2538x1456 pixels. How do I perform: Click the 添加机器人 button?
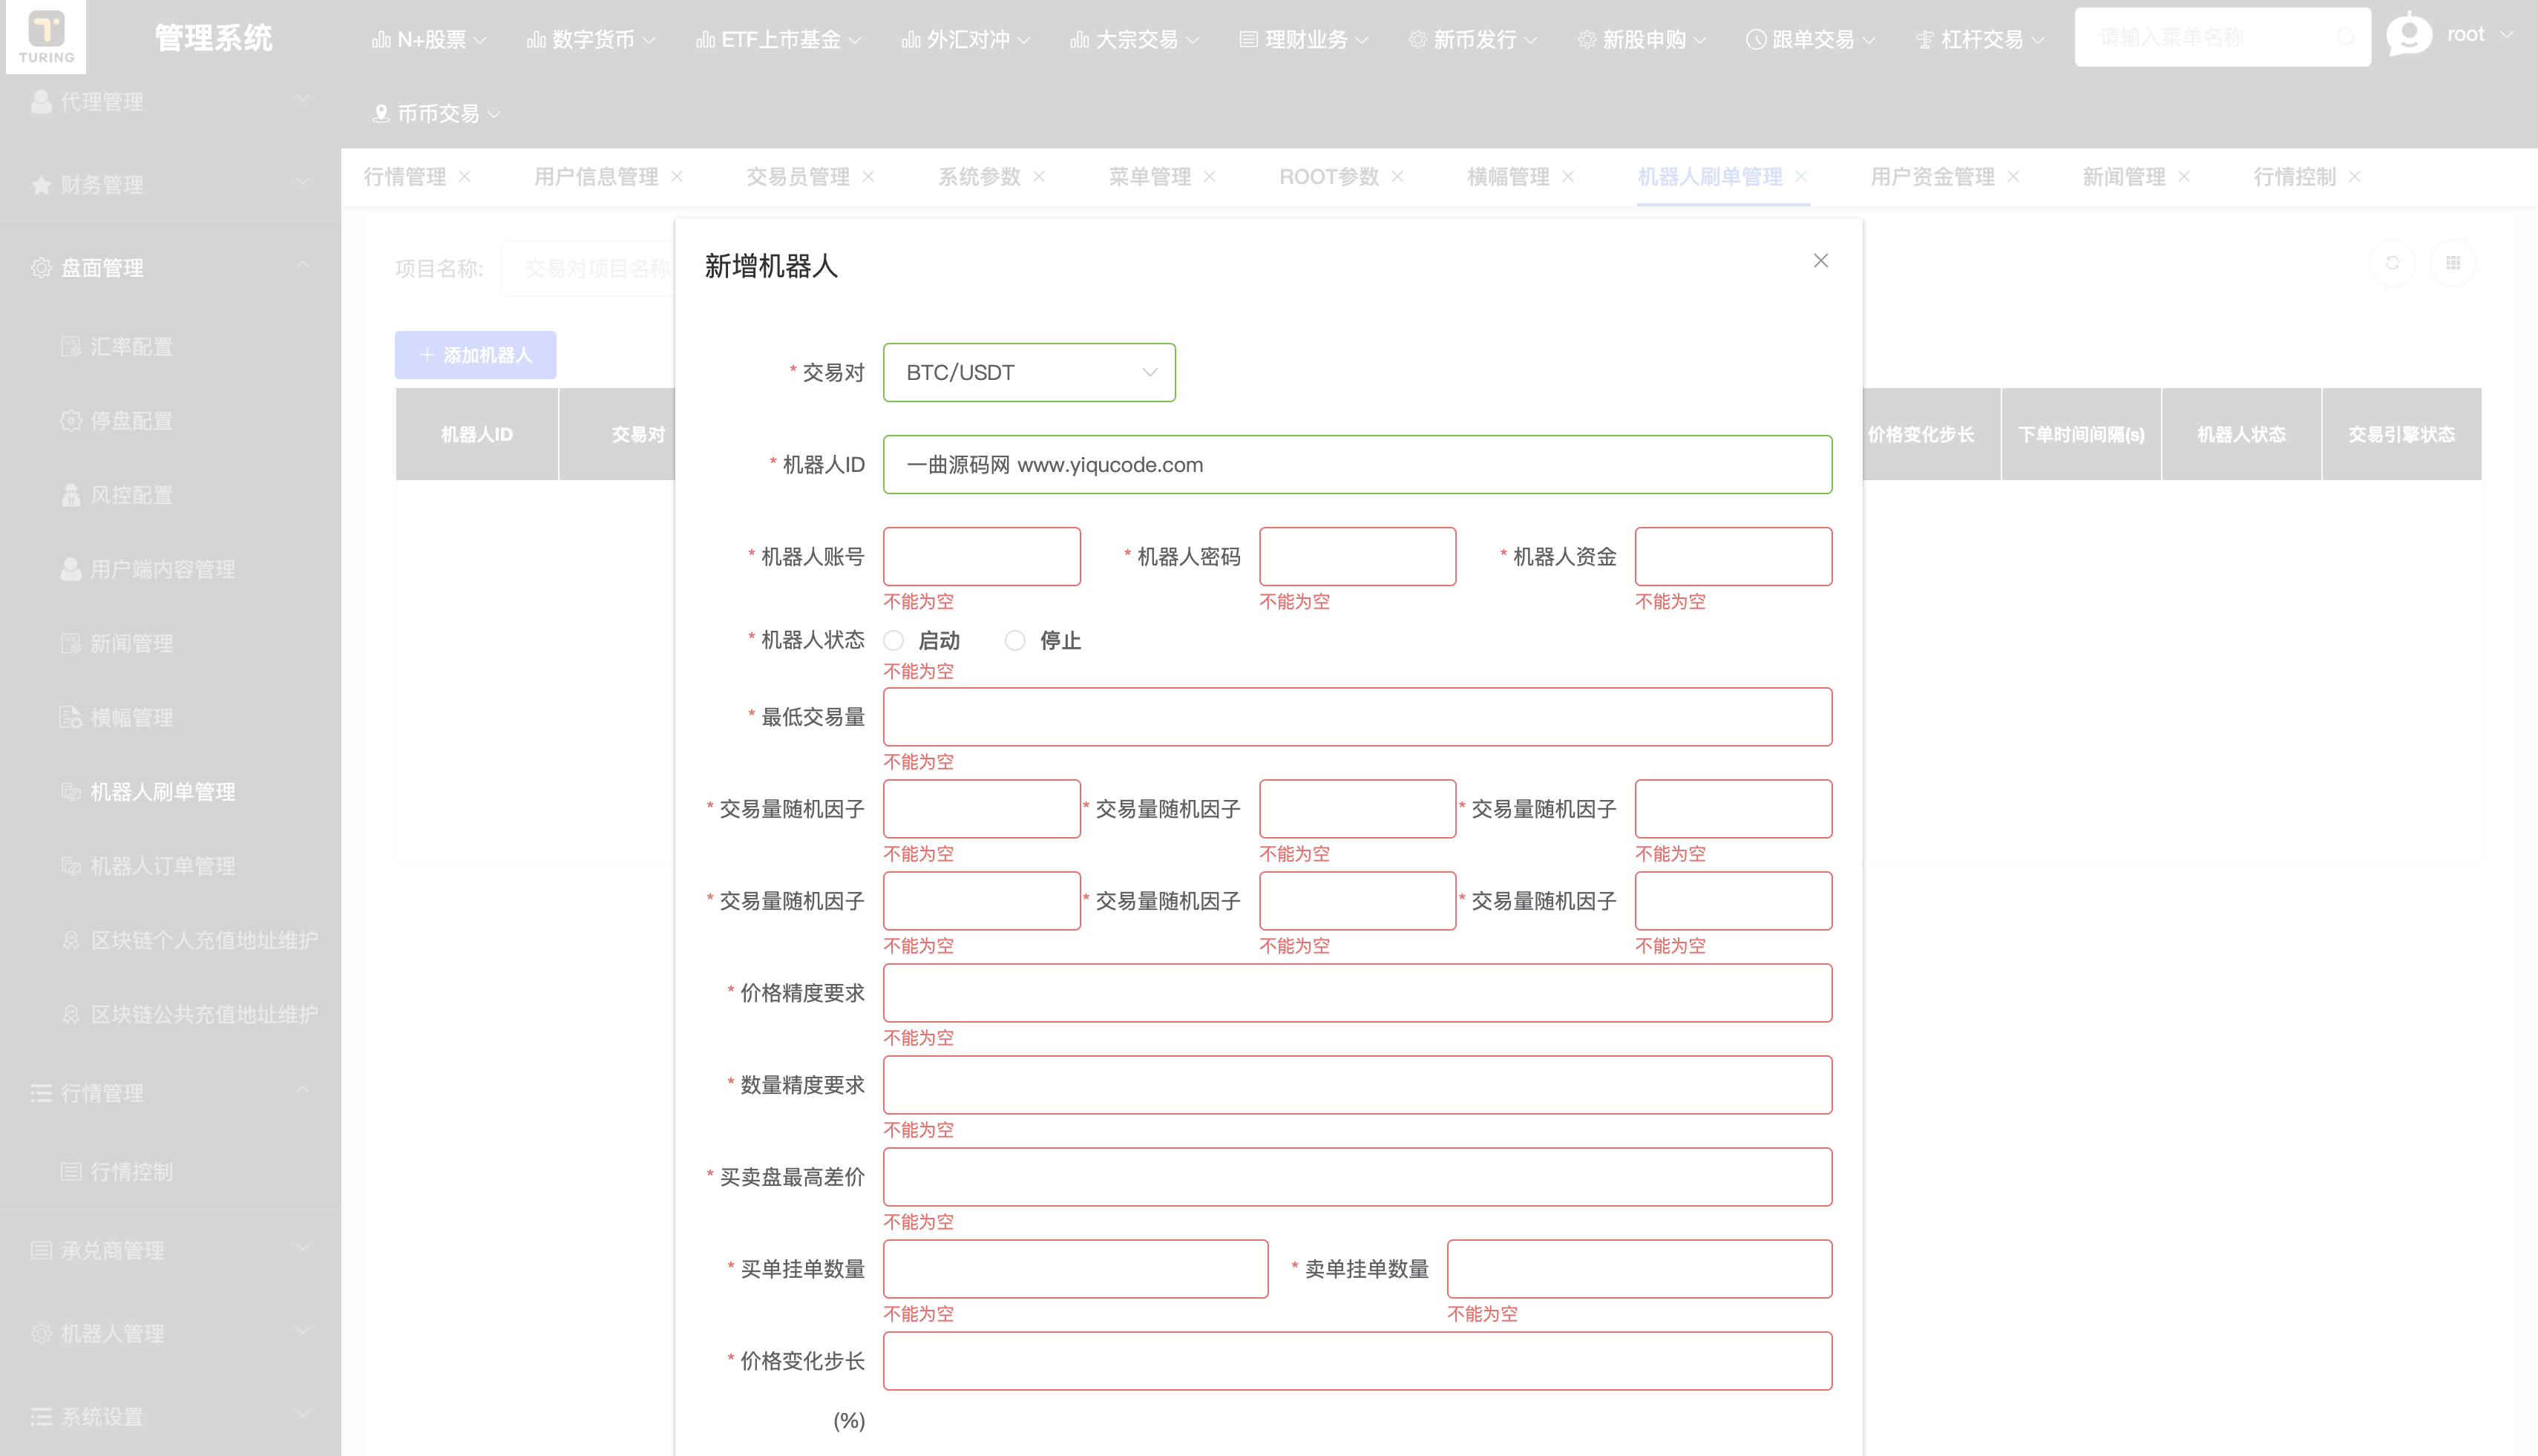coord(475,354)
